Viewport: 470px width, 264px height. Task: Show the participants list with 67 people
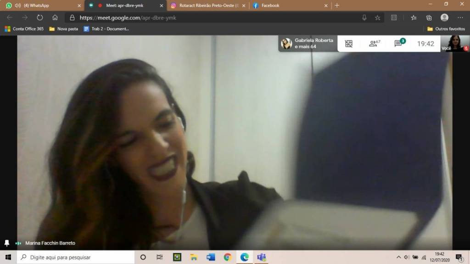374,44
